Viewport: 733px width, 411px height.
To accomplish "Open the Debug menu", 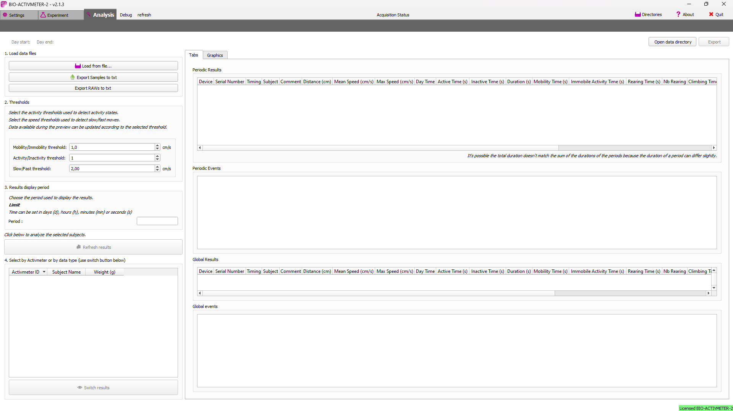I will pos(126,15).
